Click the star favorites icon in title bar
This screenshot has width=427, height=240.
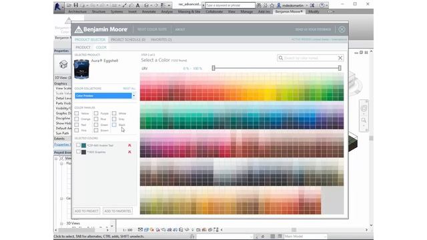272,5
